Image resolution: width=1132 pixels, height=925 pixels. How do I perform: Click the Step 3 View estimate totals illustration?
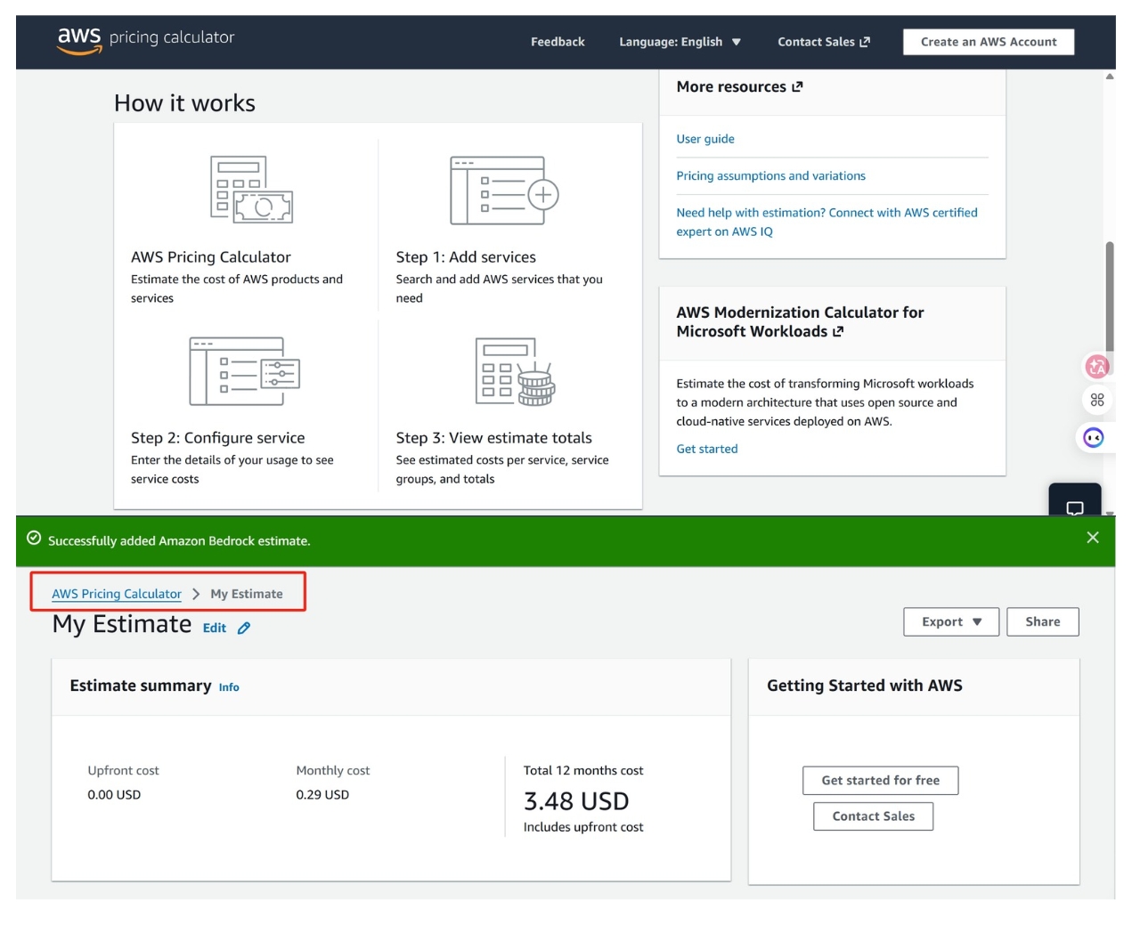coord(516,371)
